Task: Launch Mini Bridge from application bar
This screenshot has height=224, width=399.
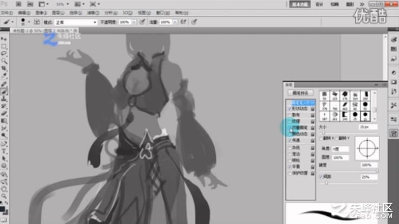Action: [x=30, y=4]
